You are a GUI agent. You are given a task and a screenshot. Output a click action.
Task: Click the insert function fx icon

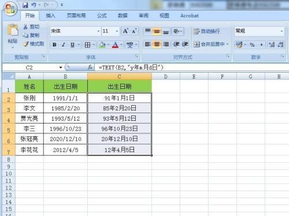tap(90, 67)
